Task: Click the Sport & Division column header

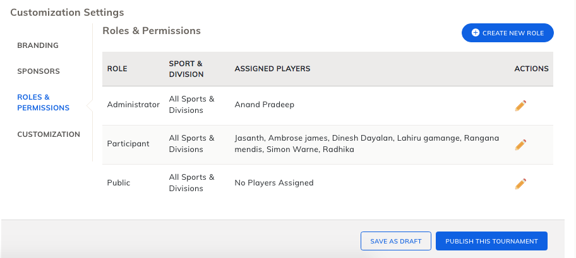Action: [x=186, y=69]
